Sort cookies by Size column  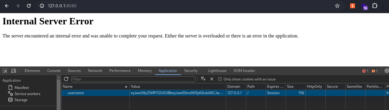click(x=295, y=87)
